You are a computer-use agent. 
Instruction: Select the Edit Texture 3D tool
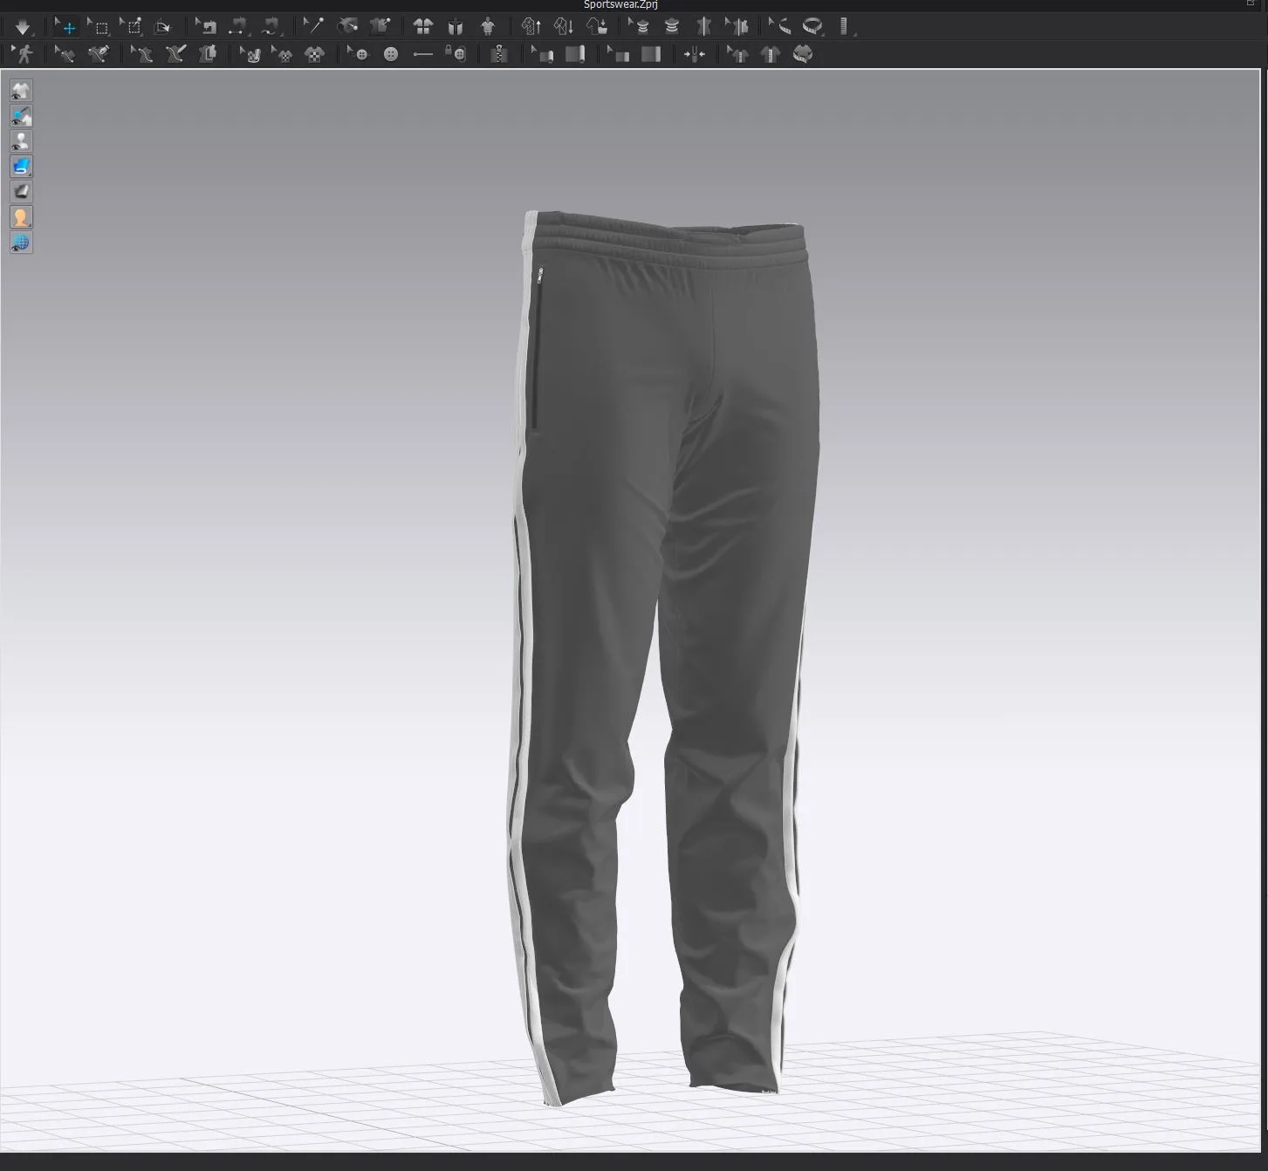[x=250, y=54]
